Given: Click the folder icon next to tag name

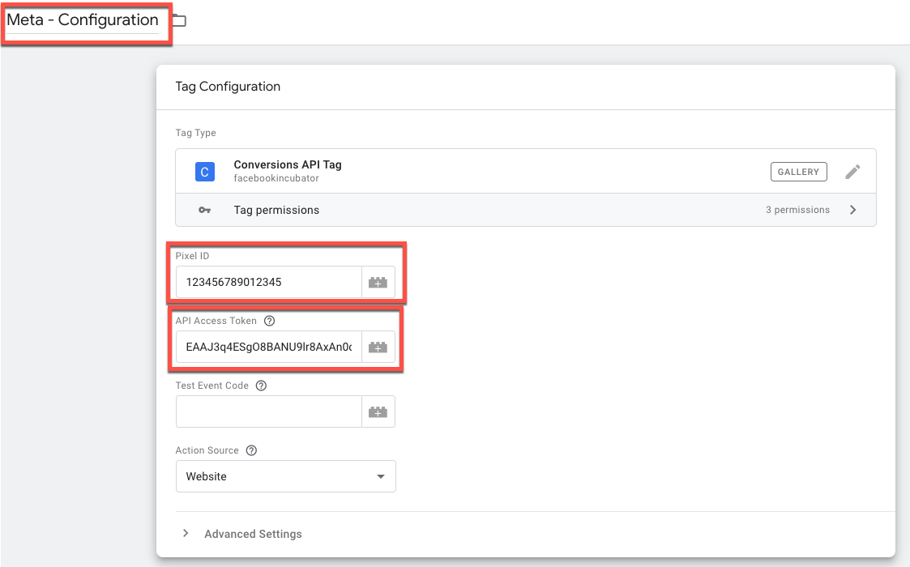Looking at the screenshot, I should [x=180, y=21].
